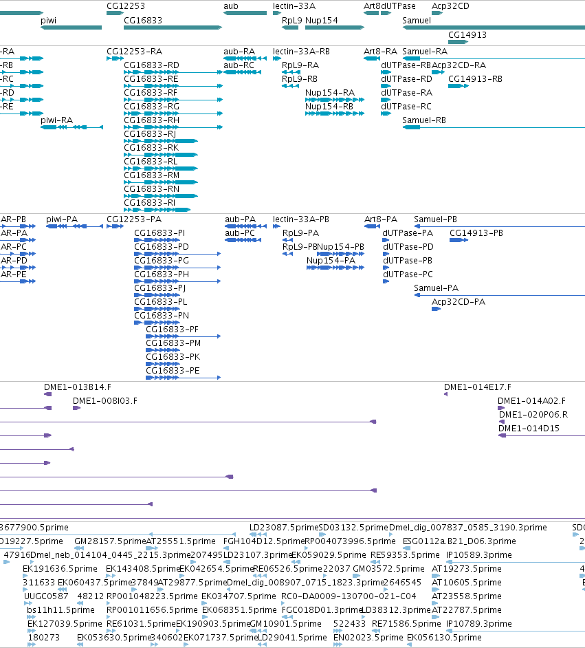The height and width of the screenshot is (648, 585).
Task: Select EST label RC0-DA0009-130700-021-C04
Action: pyautogui.click(x=349, y=596)
